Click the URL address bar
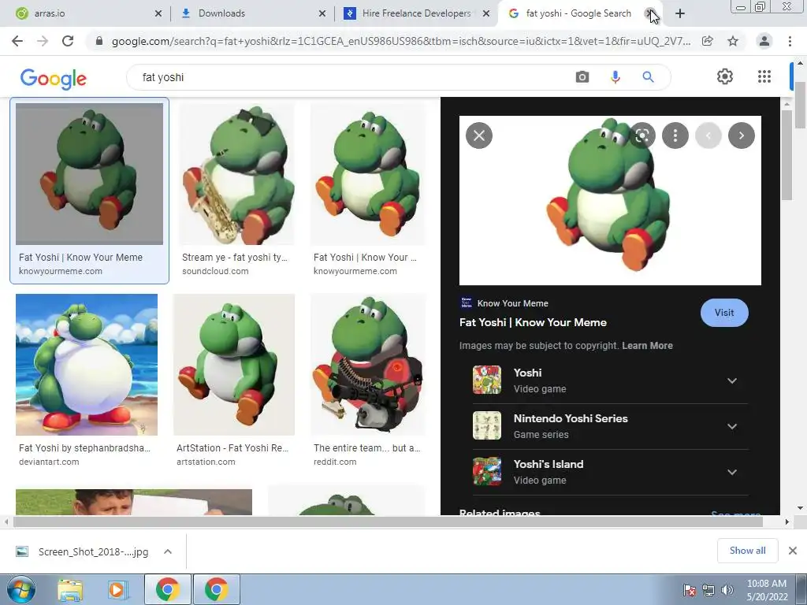 click(x=400, y=41)
